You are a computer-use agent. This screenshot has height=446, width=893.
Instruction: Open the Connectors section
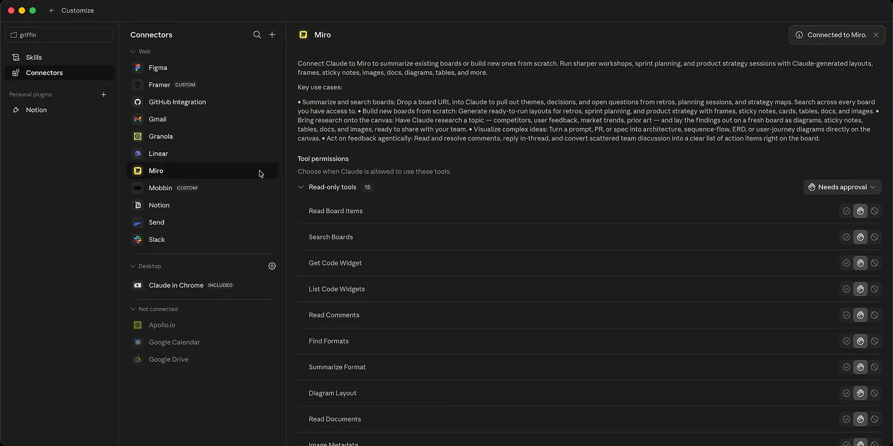click(59, 73)
